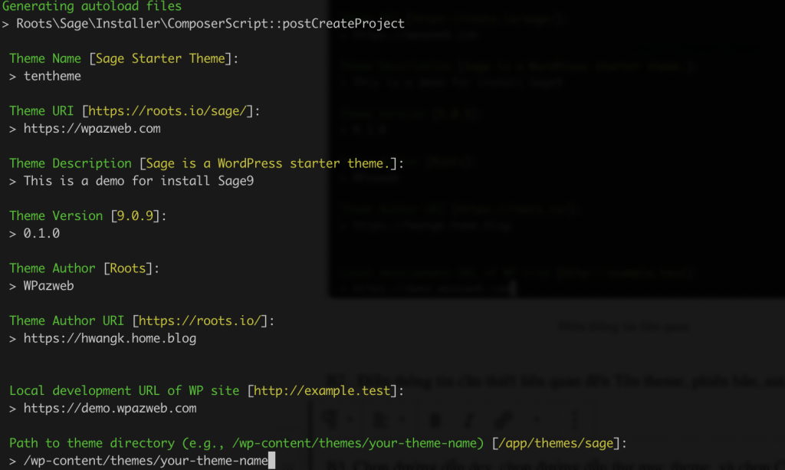785x470 pixels.
Task: Select "This is a demo for install Sage9"
Action: [x=139, y=181]
